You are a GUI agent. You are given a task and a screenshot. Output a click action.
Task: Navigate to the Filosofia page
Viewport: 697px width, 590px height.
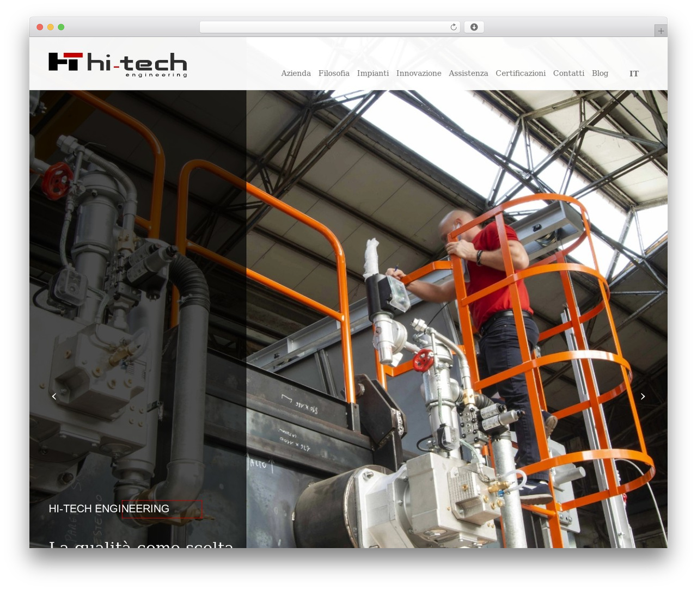(334, 73)
